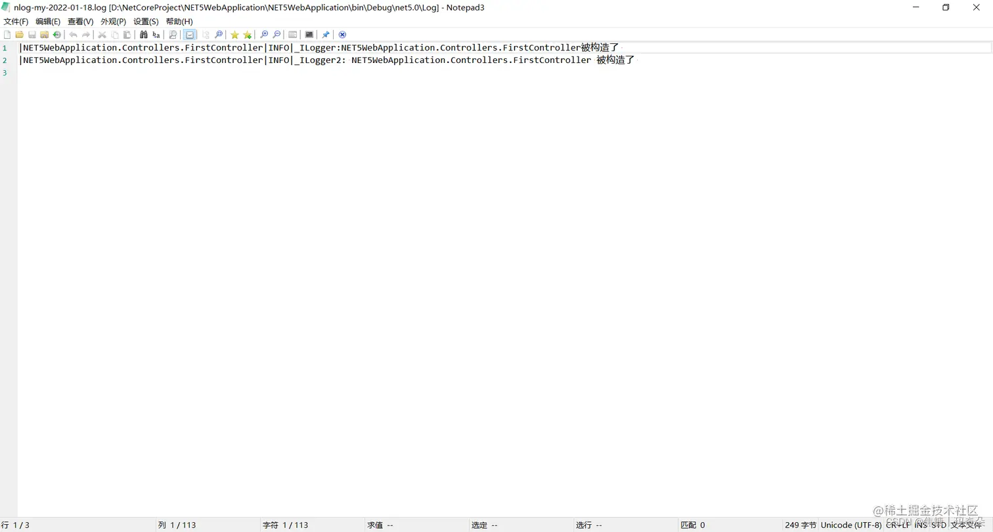Toggle the highlighted Word Wrap icon

190,35
